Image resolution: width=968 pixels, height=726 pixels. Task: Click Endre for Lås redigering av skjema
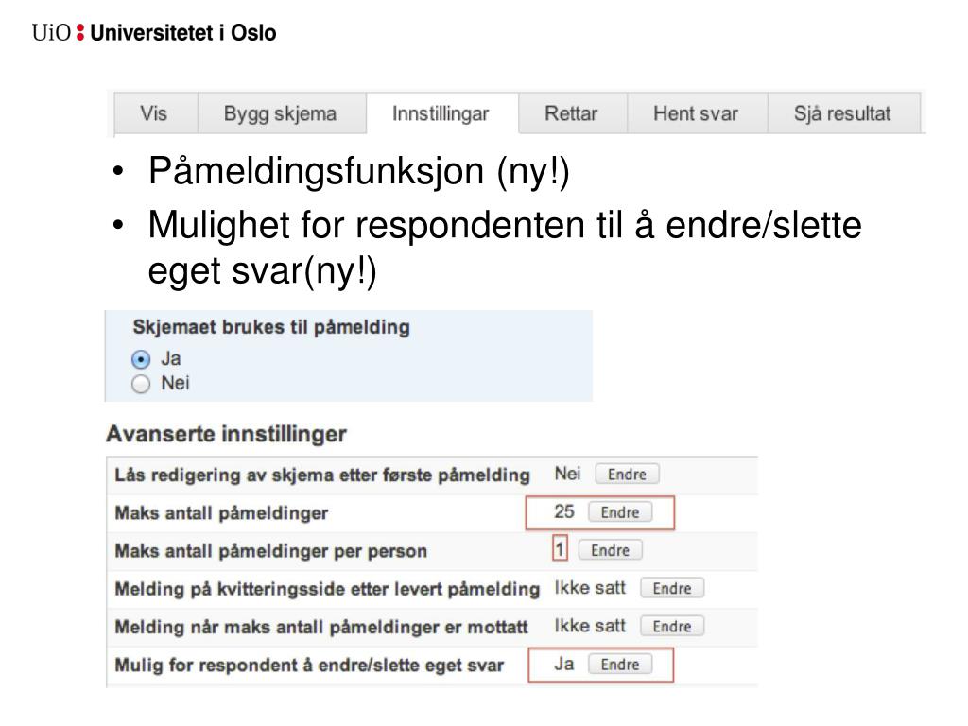click(628, 475)
